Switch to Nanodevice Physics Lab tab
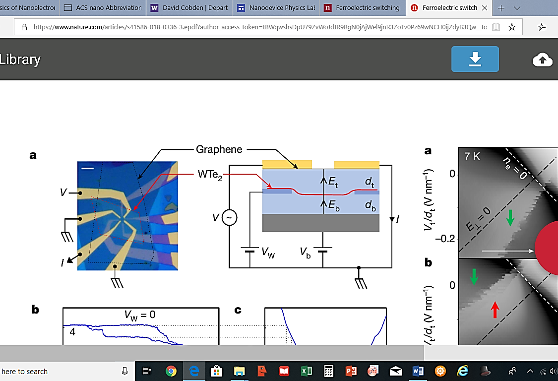This screenshot has width=558, height=381. pyautogui.click(x=276, y=8)
